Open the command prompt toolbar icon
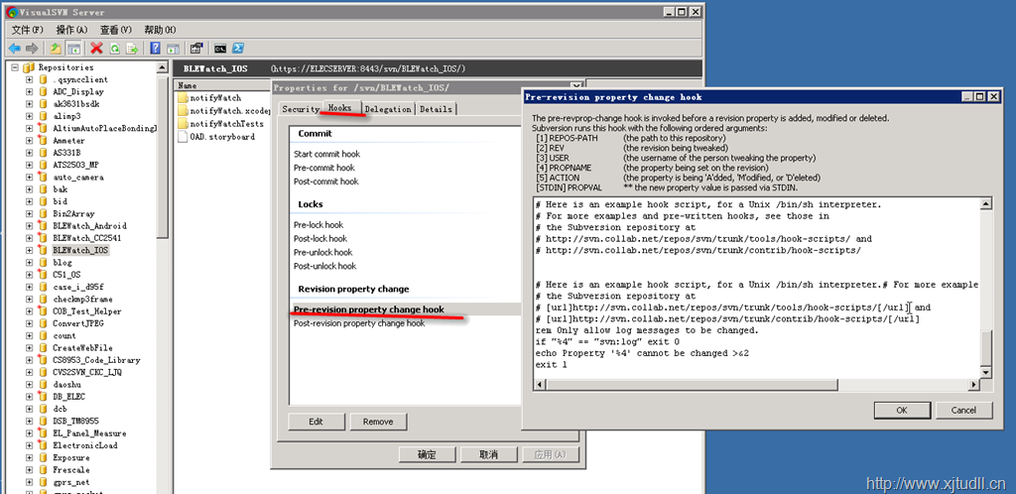This screenshot has height=494, width=1016. tap(219, 48)
